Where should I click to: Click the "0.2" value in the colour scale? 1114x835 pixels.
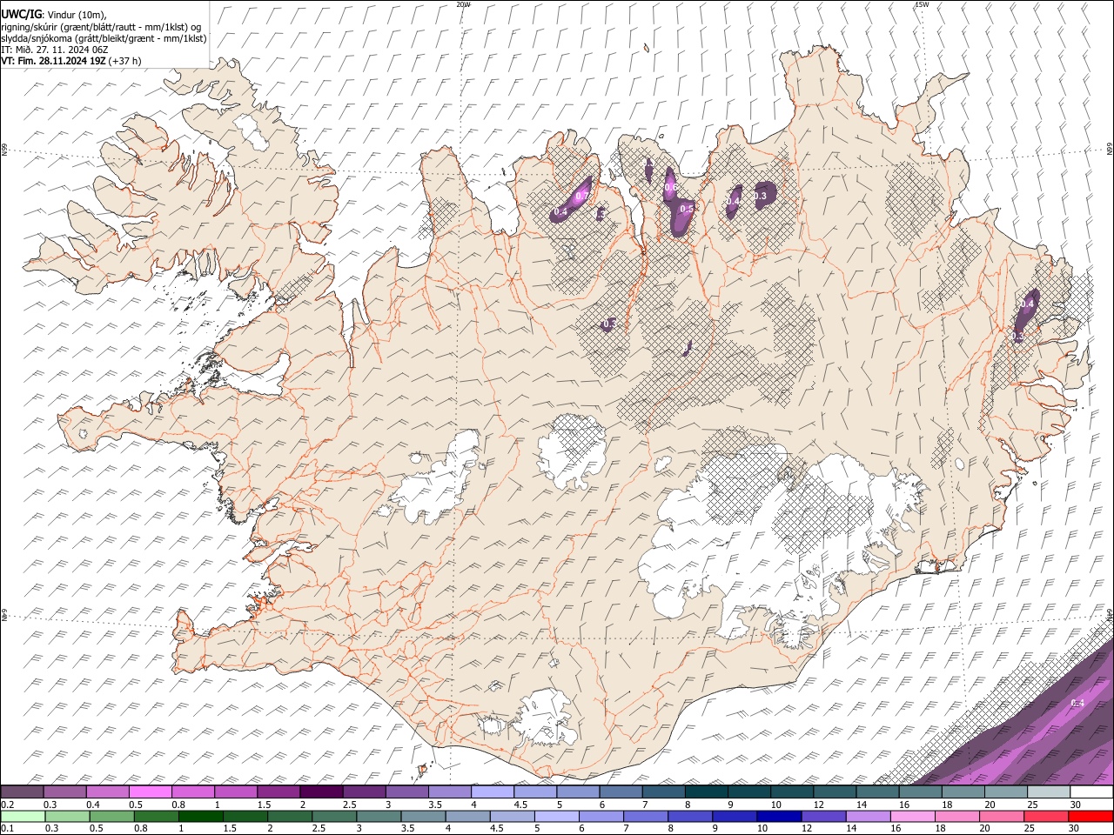point(8,805)
